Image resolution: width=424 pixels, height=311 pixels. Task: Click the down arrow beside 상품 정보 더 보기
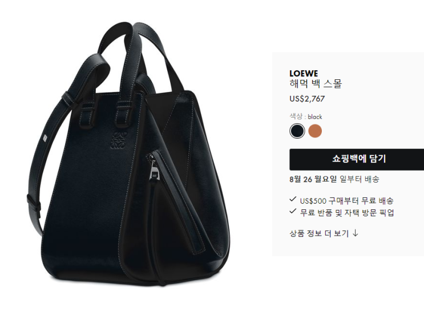(x=356, y=233)
